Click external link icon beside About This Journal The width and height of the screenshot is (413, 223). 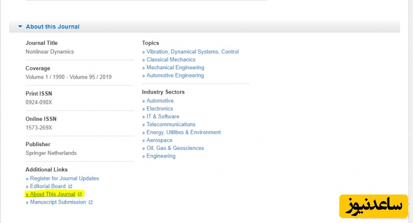pyautogui.click(x=80, y=194)
